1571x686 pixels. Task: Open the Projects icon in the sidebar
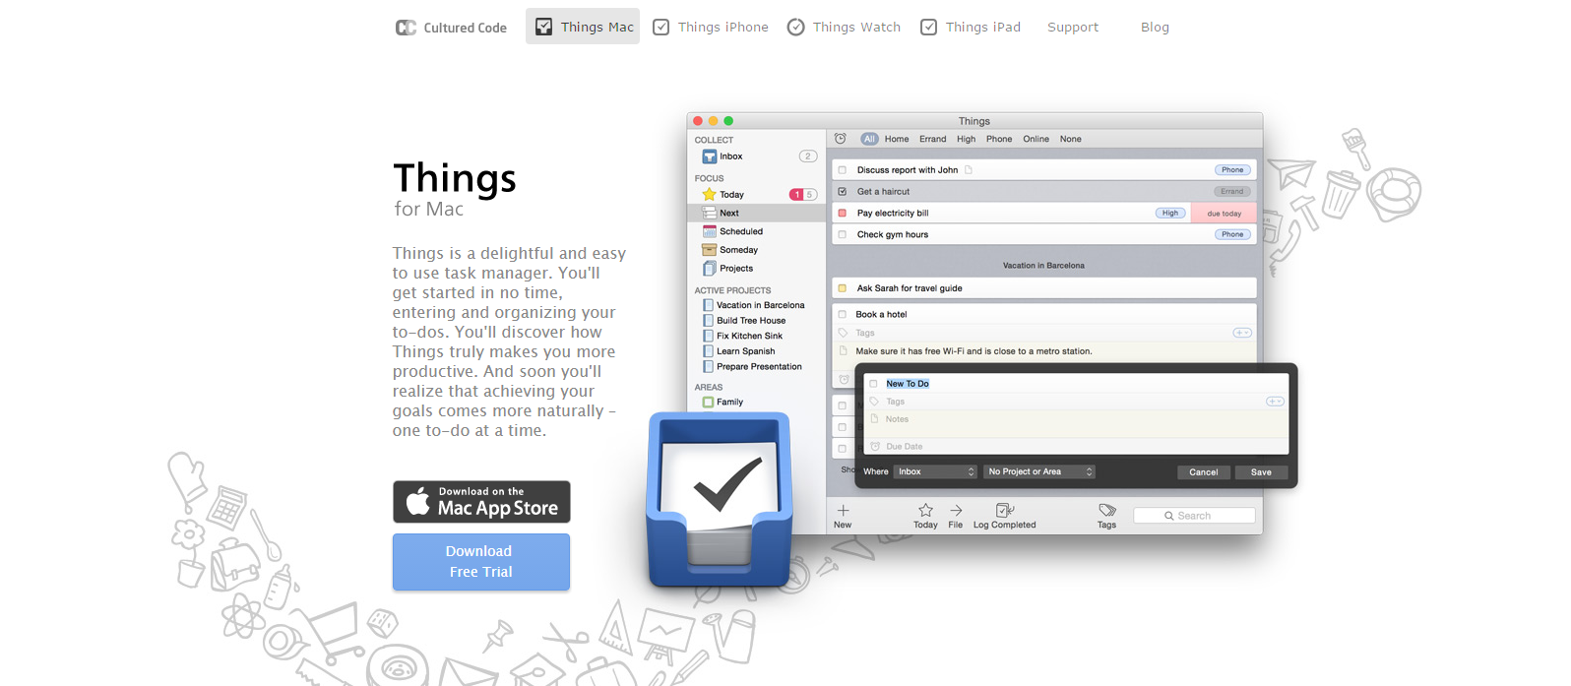click(709, 269)
